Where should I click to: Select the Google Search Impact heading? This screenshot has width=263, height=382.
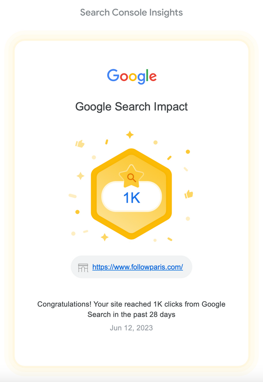tap(131, 107)
